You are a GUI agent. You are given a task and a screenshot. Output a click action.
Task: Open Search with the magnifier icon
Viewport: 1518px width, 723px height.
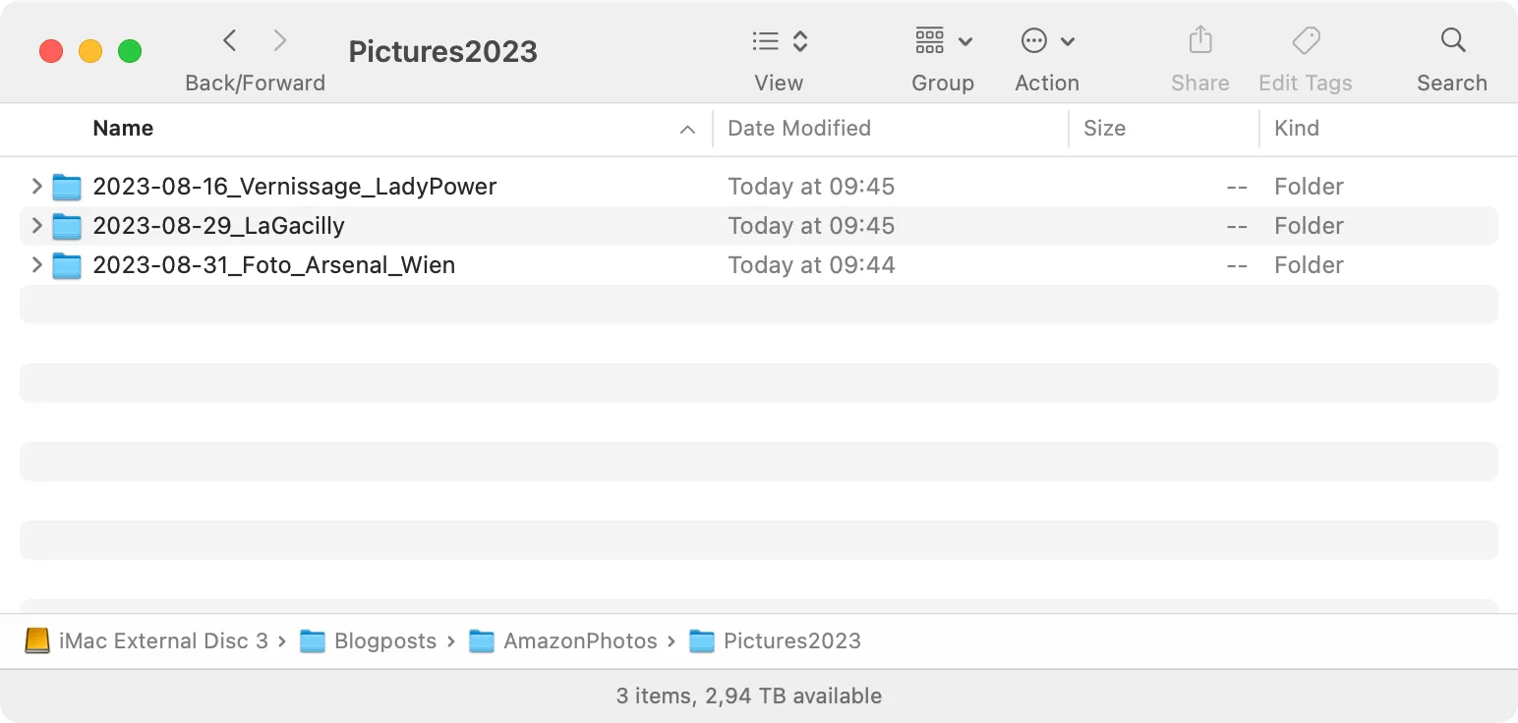1452,40
